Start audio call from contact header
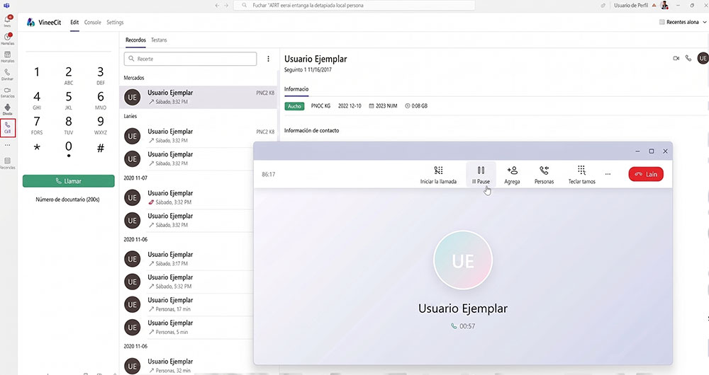The height and width of the screenshot is (375, 709). (688, 58)
